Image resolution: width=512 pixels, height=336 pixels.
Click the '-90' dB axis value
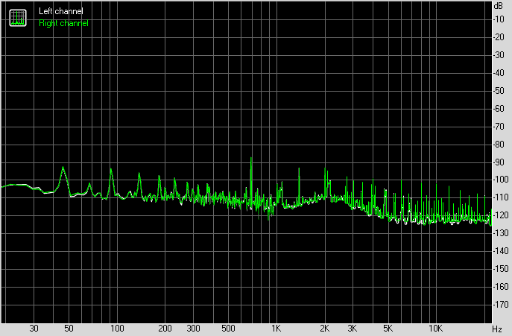point(499,162)
